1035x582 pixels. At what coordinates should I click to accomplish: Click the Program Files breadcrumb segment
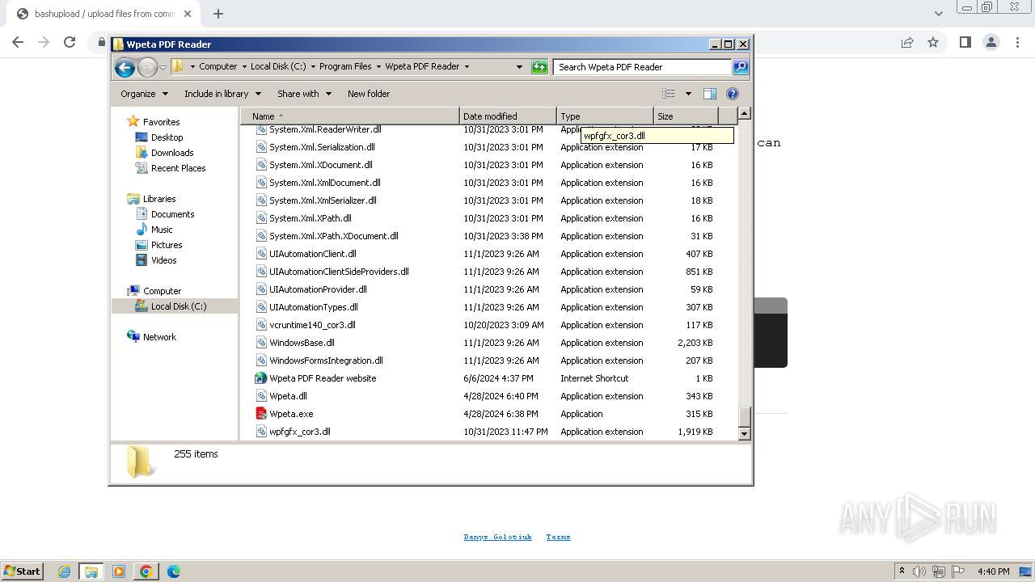345,66
